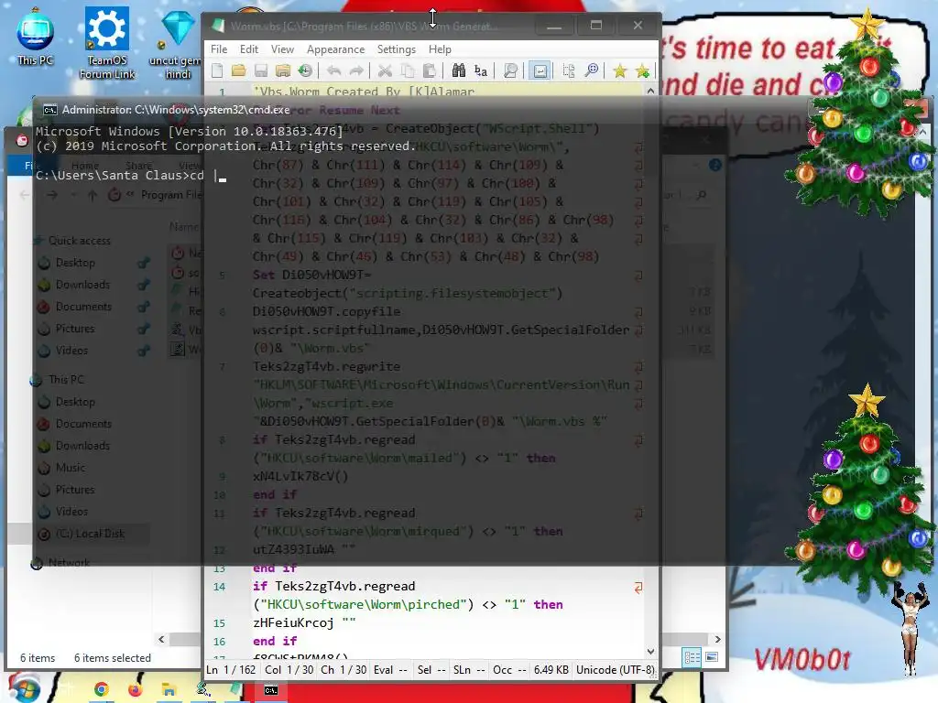Viewport: 938px width, 703px height.
Task: Click the 'pirched' registry string on line 14
Action: (433, 604)
